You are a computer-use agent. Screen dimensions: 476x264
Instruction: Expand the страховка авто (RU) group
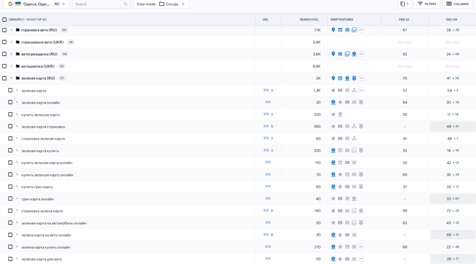11,30
